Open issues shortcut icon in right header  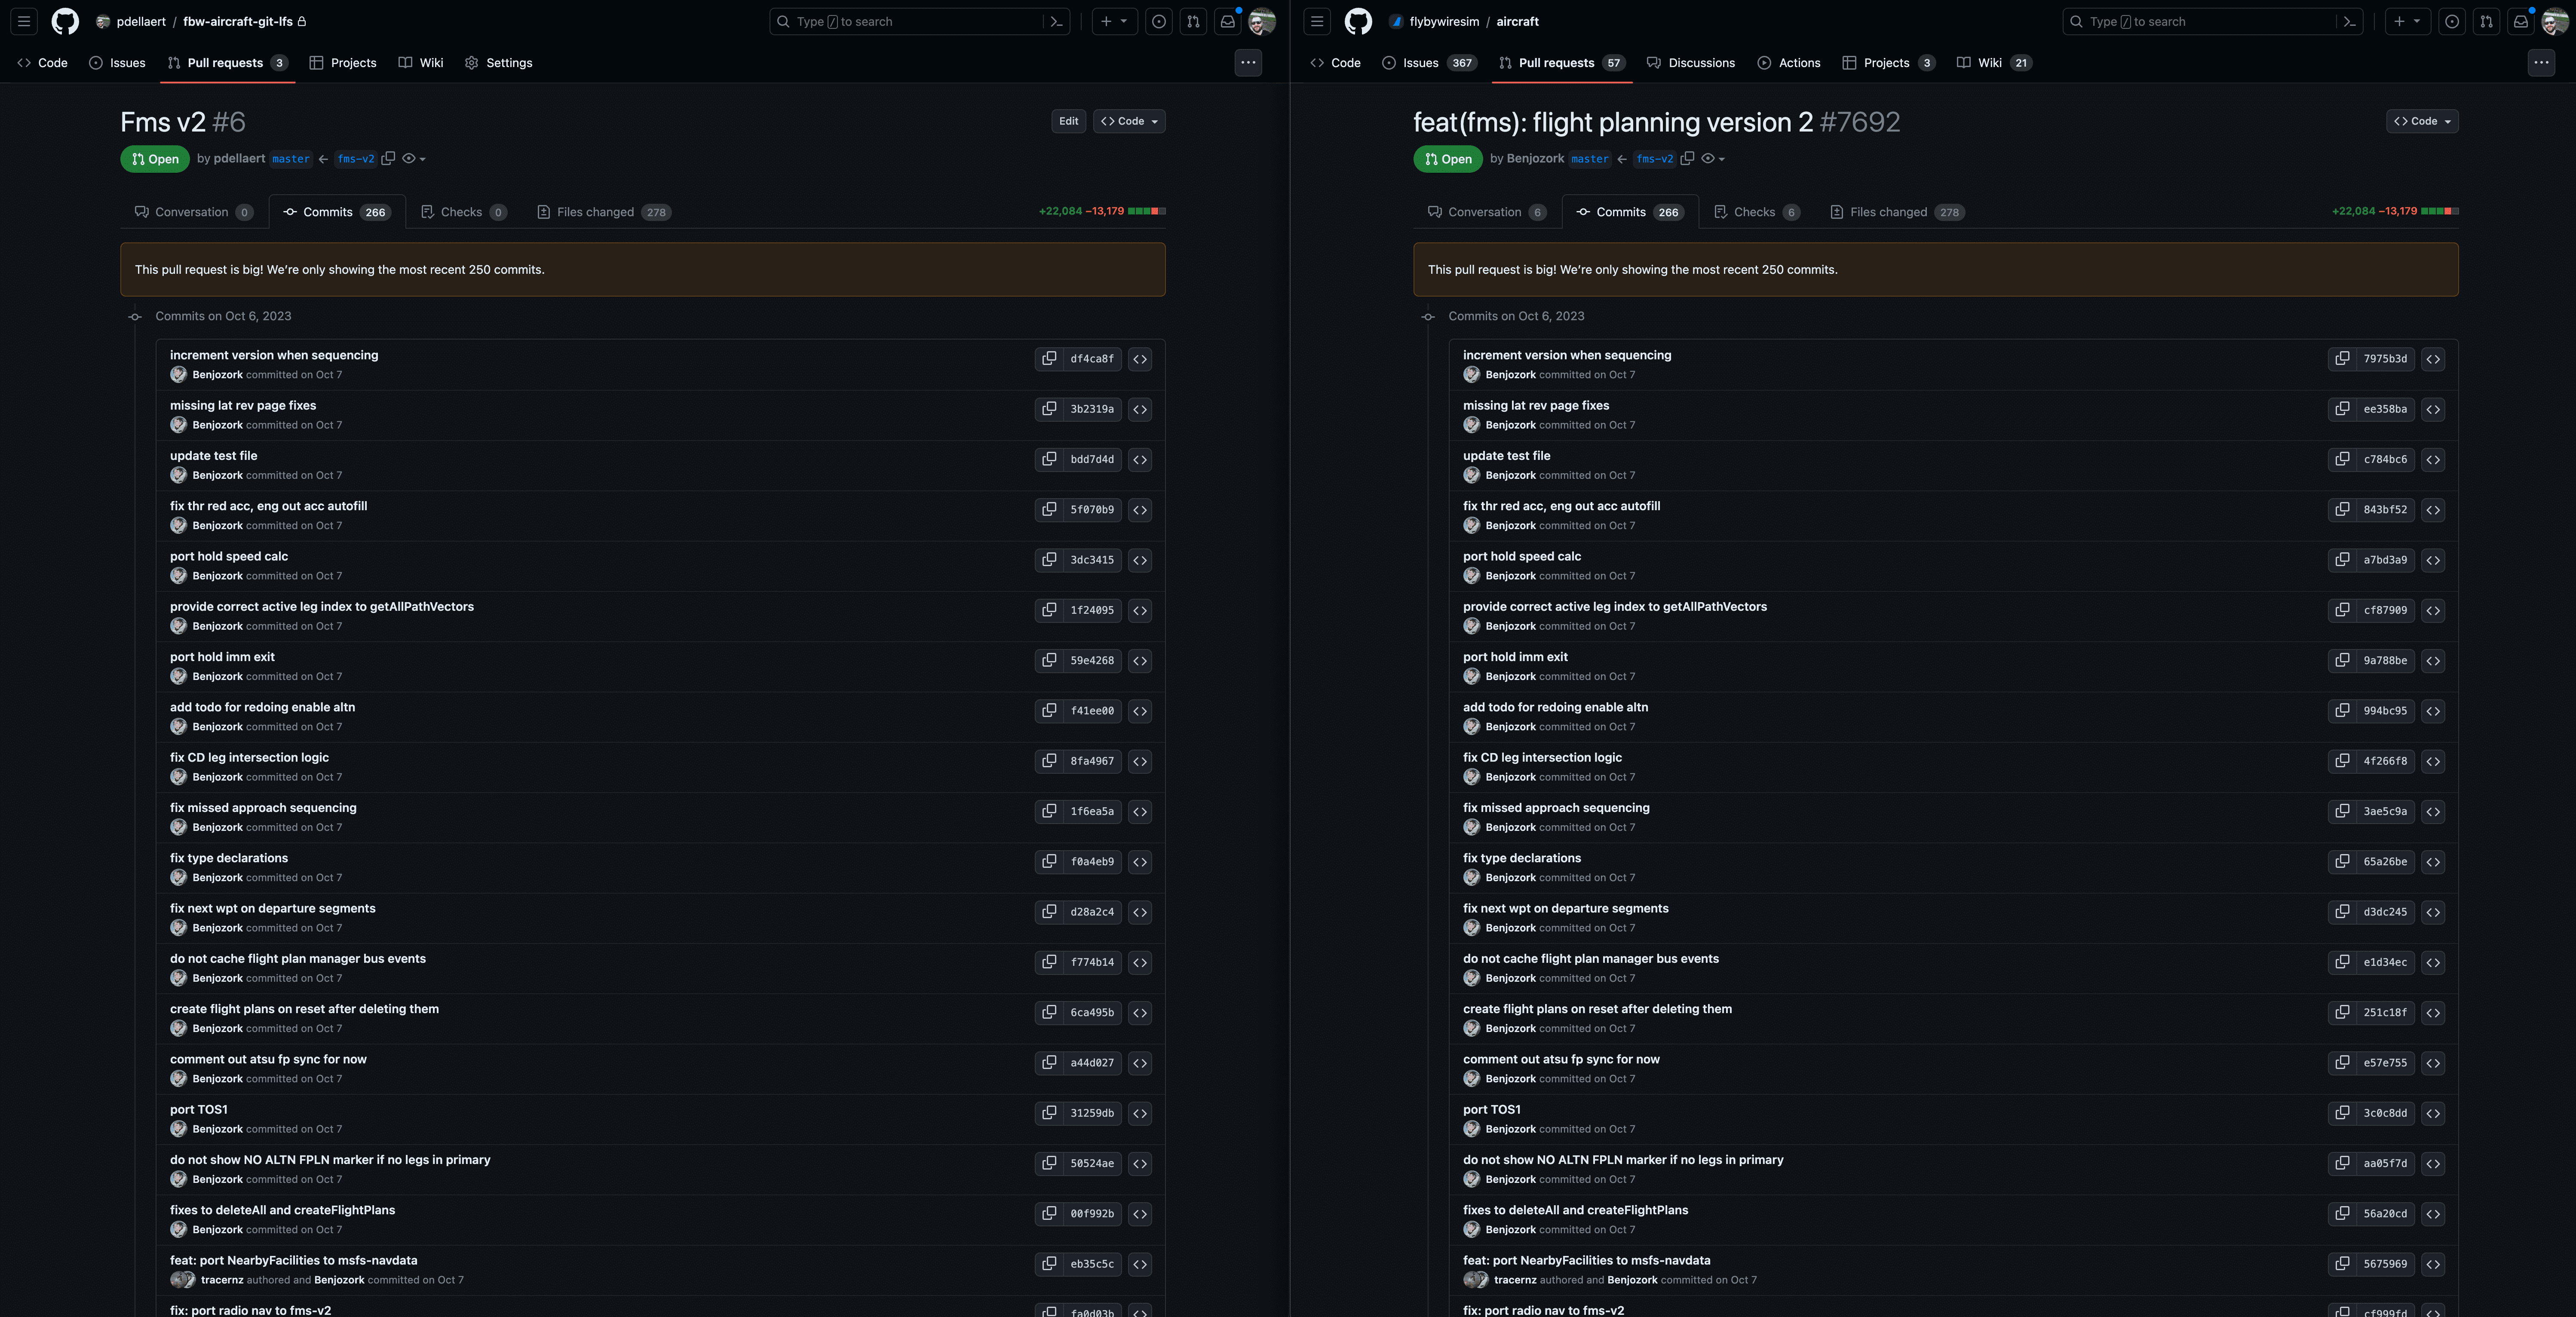tap(2452, 21)
